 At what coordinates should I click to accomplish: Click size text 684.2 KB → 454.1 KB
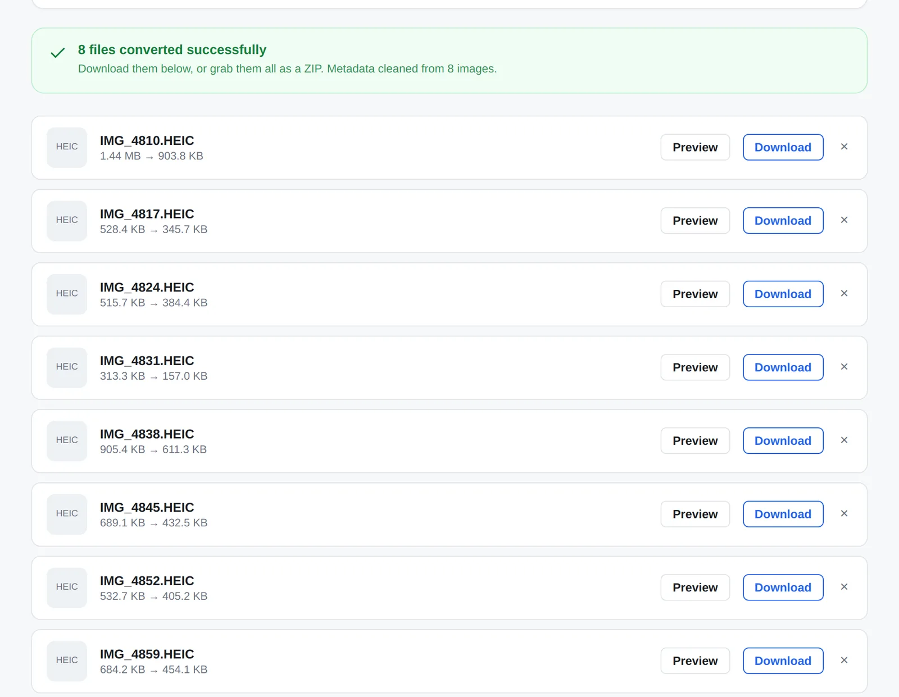pos(153,669)
